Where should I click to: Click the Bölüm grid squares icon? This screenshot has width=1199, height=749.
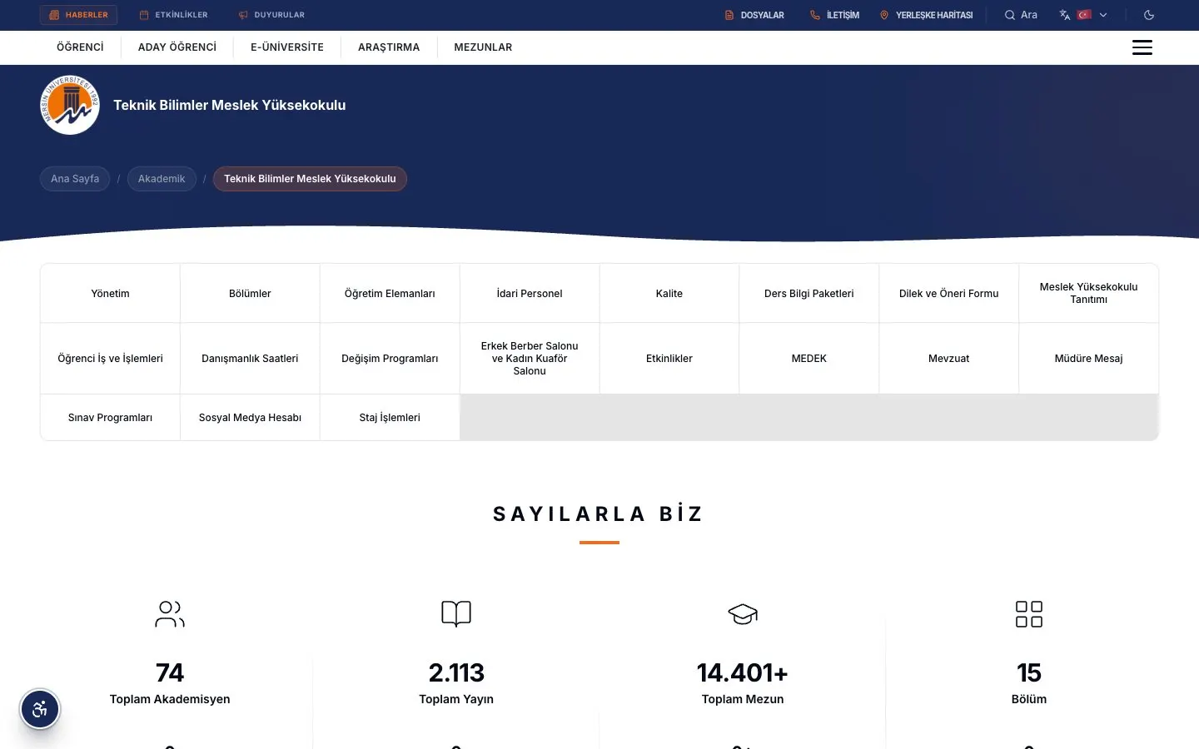click(1029, 614)
